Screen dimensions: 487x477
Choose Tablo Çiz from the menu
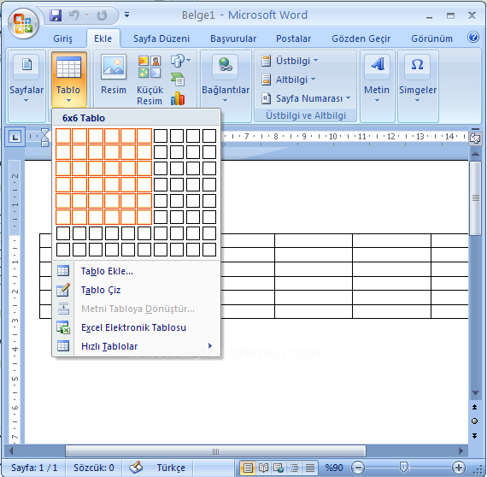coord(137,290)
